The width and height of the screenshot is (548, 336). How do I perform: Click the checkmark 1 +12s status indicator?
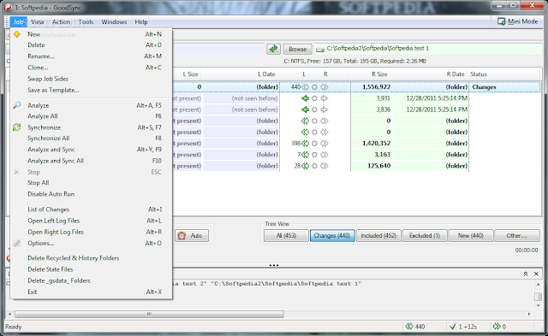point(463,327)
